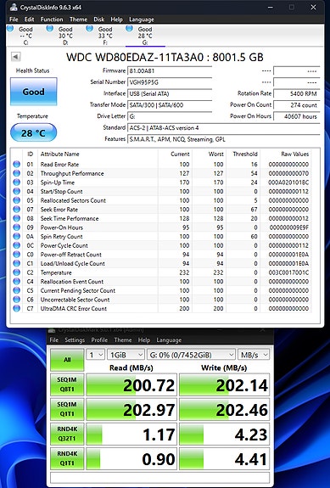The width and height of the screenshot is (330, 488).
Task: Click the SEQ1M Q1T1 write result 202.46
Action: (225, 410)
